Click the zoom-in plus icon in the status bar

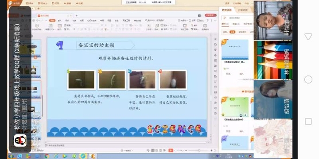211,151
